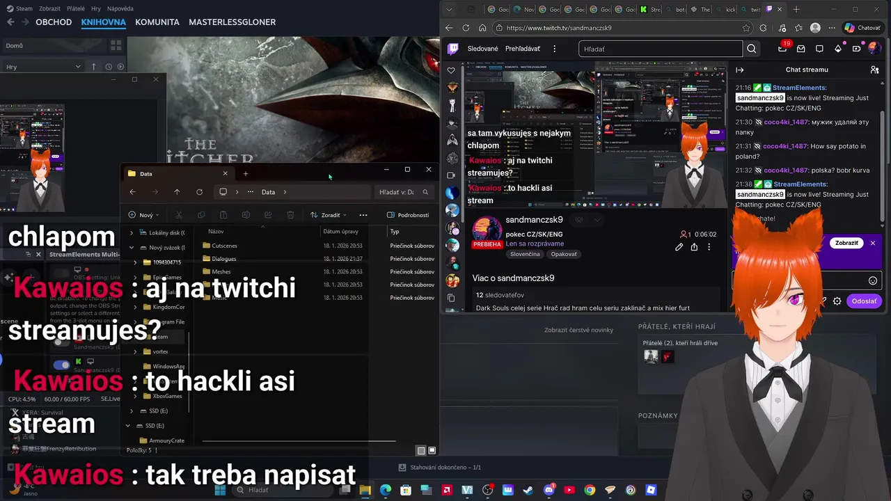Open Discord from the taskbar
891x501 pixels.
[x=549, y=490]
